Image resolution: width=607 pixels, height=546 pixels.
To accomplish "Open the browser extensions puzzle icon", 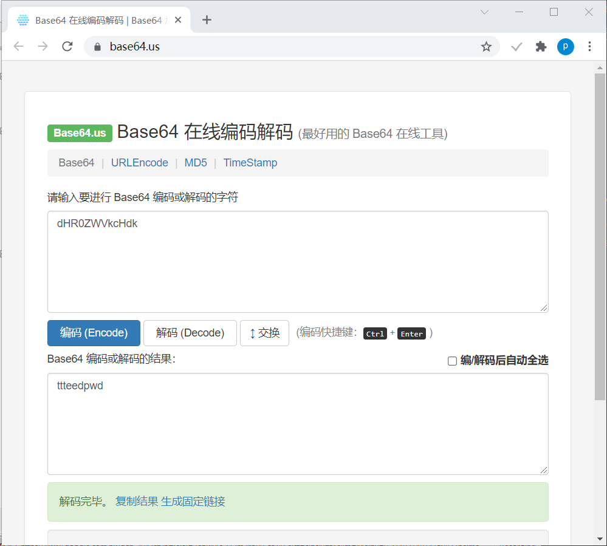I will pos(541,46).
